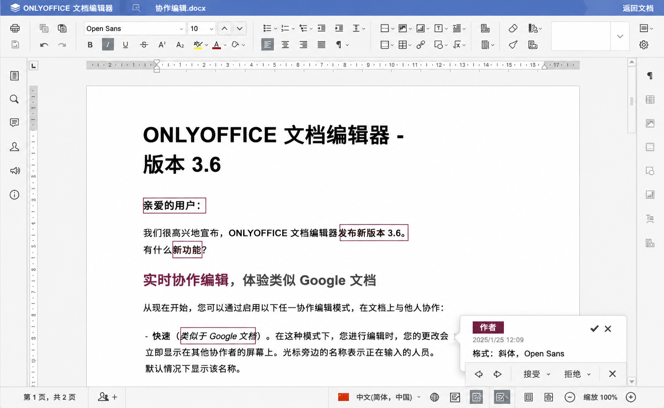Expand the paragraph styles gallery
Viewport: 664px width, 408px height.
pos(620,37)
